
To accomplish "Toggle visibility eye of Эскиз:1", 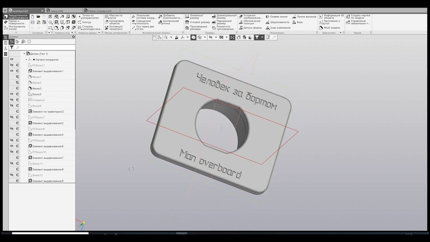I will (12, 65).
